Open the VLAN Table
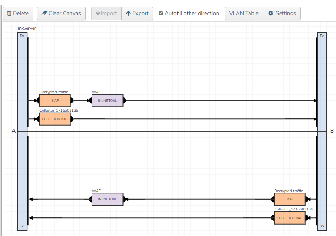Viewport: 336px width, 236px height. coord(244,13)
